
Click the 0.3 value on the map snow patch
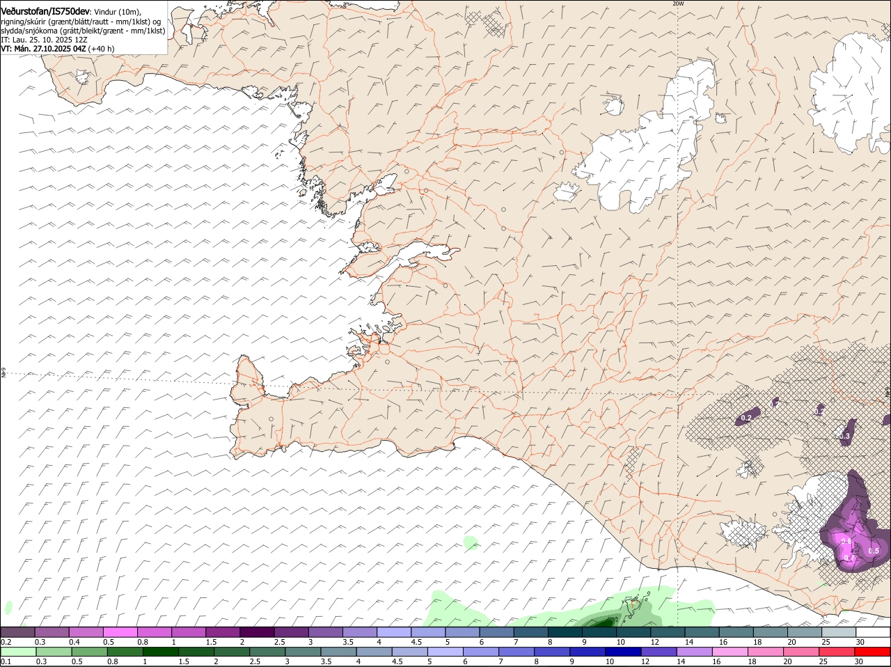click(x=846, y=437)
